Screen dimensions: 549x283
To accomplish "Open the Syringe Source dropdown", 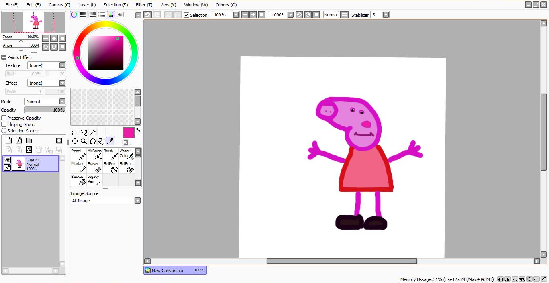I will point(106,201).
